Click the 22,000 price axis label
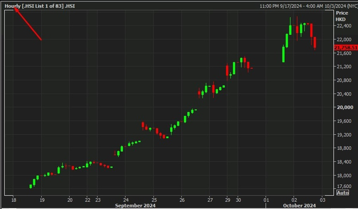 [x=344, y=39]
